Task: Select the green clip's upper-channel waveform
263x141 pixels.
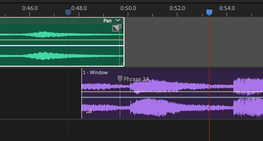Action: pyautogui.click(x=62, y=34)
